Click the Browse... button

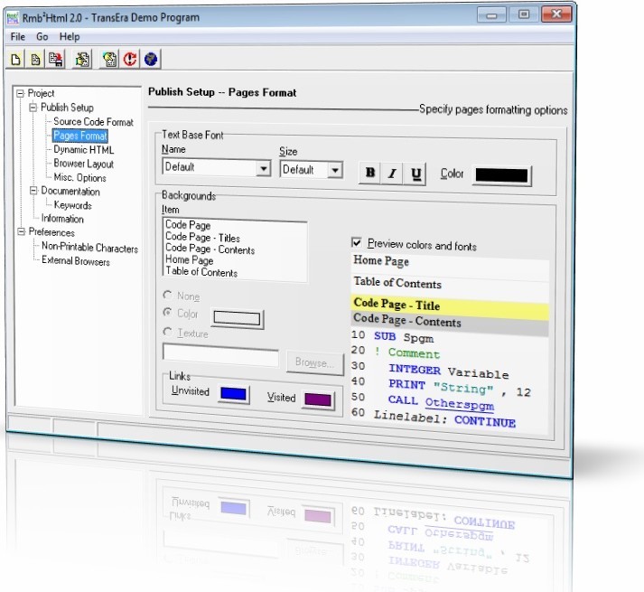314,362
